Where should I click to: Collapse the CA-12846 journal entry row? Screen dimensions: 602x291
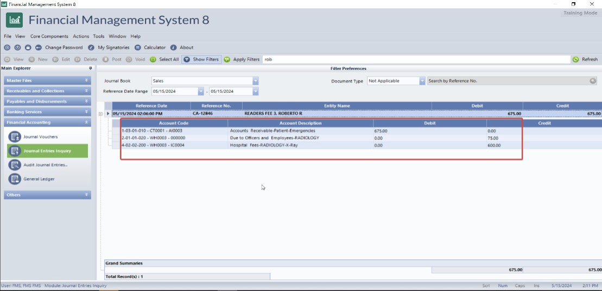coord(100,113)
